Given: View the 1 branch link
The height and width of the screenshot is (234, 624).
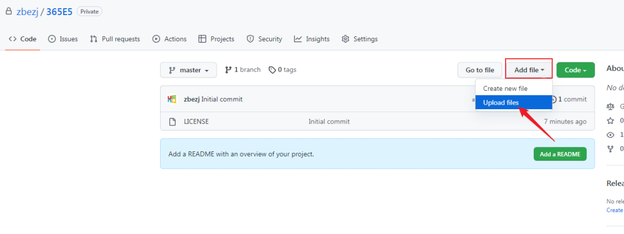Looking at the screenshot, I should coord(243,70).
